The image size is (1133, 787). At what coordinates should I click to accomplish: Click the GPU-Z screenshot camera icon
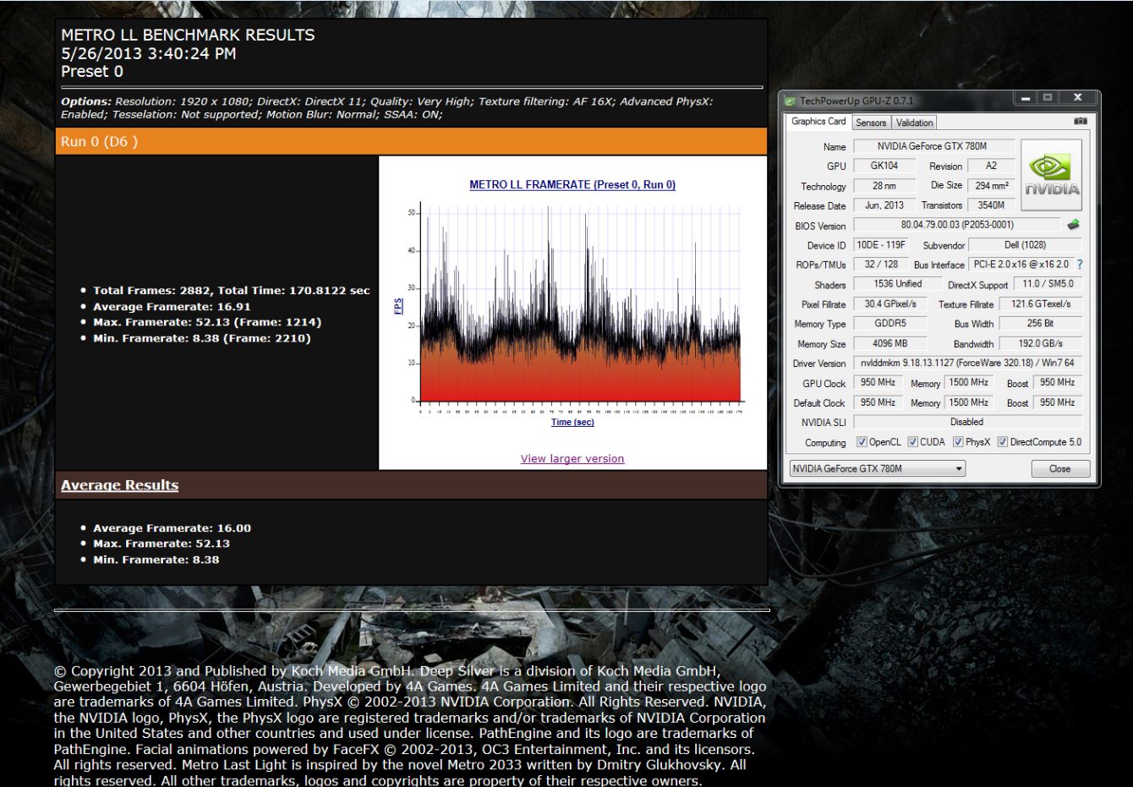click(1080, 122)
